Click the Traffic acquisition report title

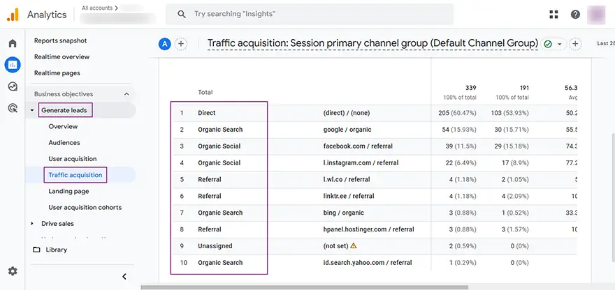coord(372,43)
